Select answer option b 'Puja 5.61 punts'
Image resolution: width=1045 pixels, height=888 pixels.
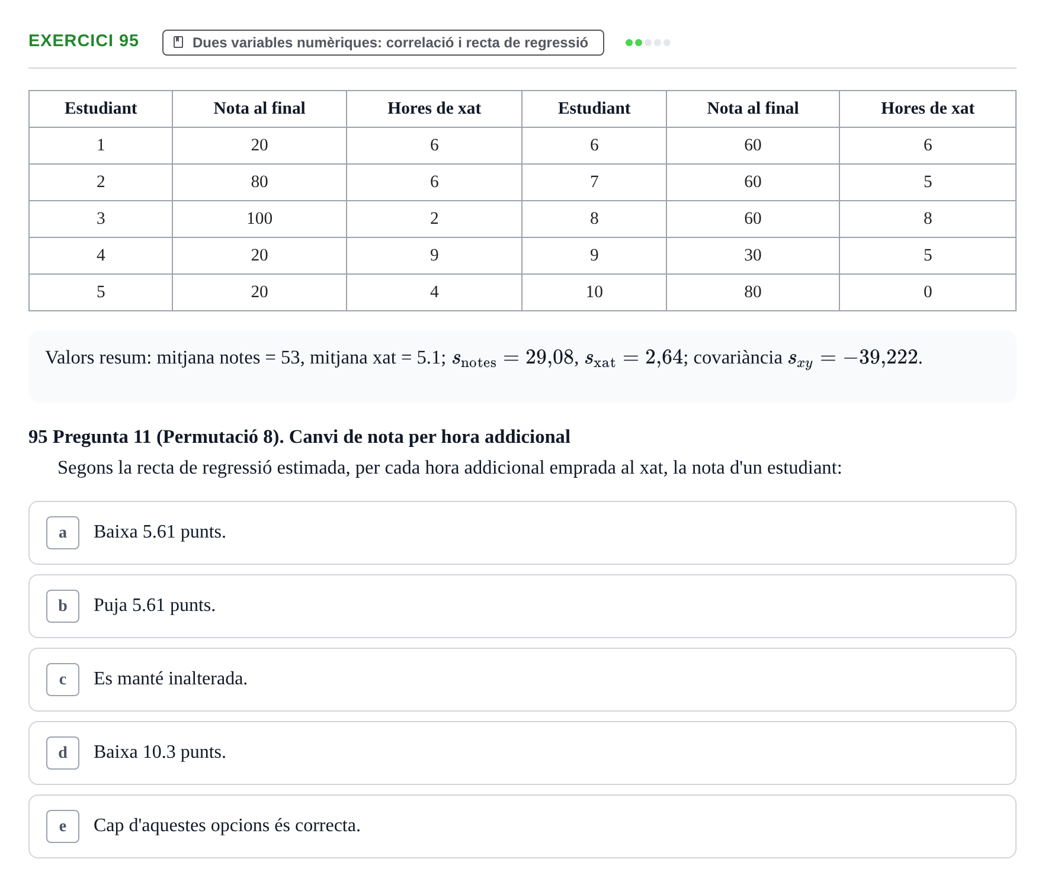click(522, 606)
